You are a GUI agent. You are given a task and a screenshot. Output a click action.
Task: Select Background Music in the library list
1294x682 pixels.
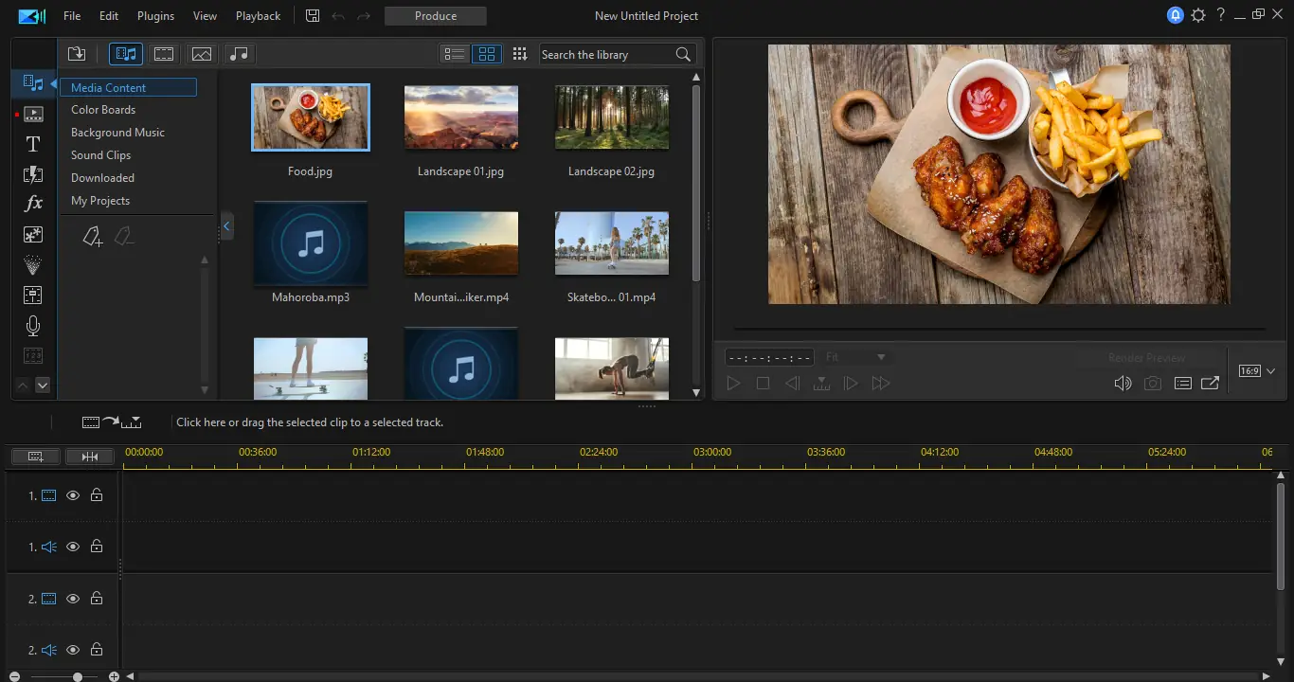(x=117, y=133)
